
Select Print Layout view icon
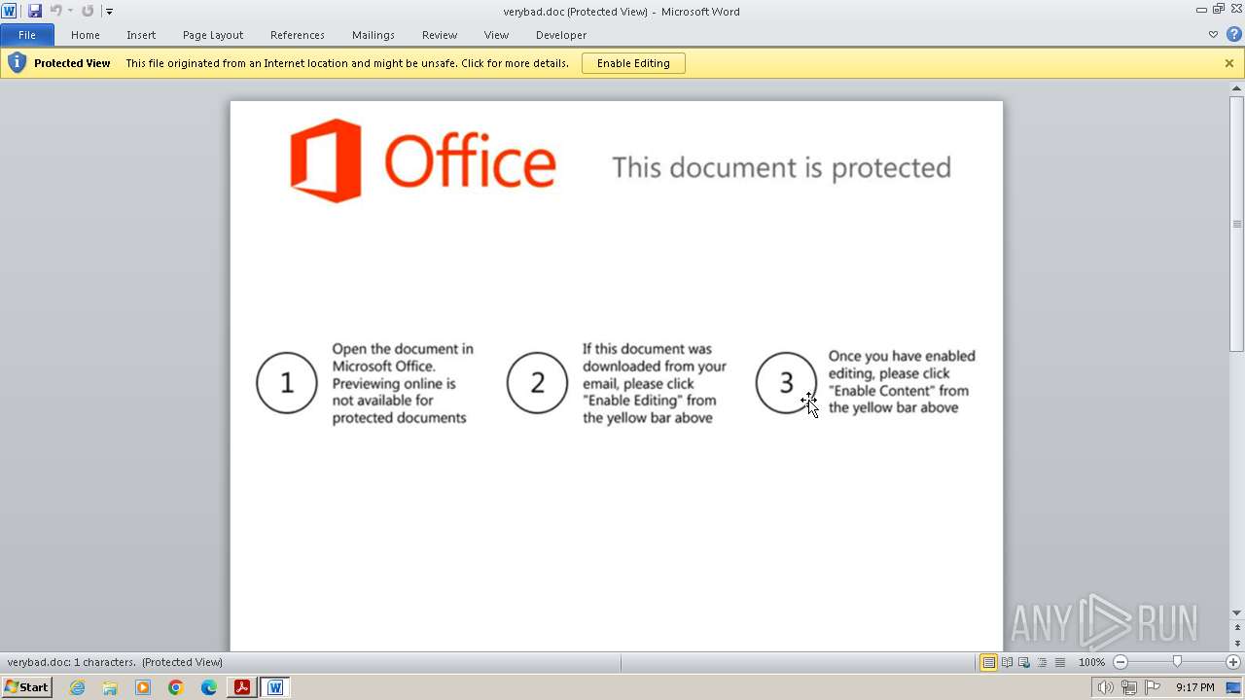click(x=988, y=662)
